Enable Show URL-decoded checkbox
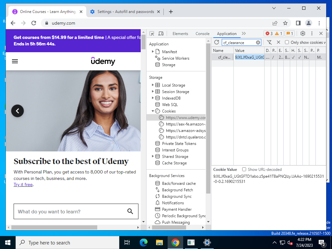Viewport: 332px width, 249px height. pyautogui.click(x=244, y=169)
